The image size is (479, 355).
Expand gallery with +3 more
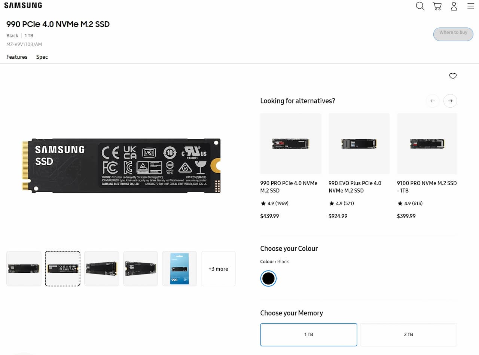click(x=219, y=269)
